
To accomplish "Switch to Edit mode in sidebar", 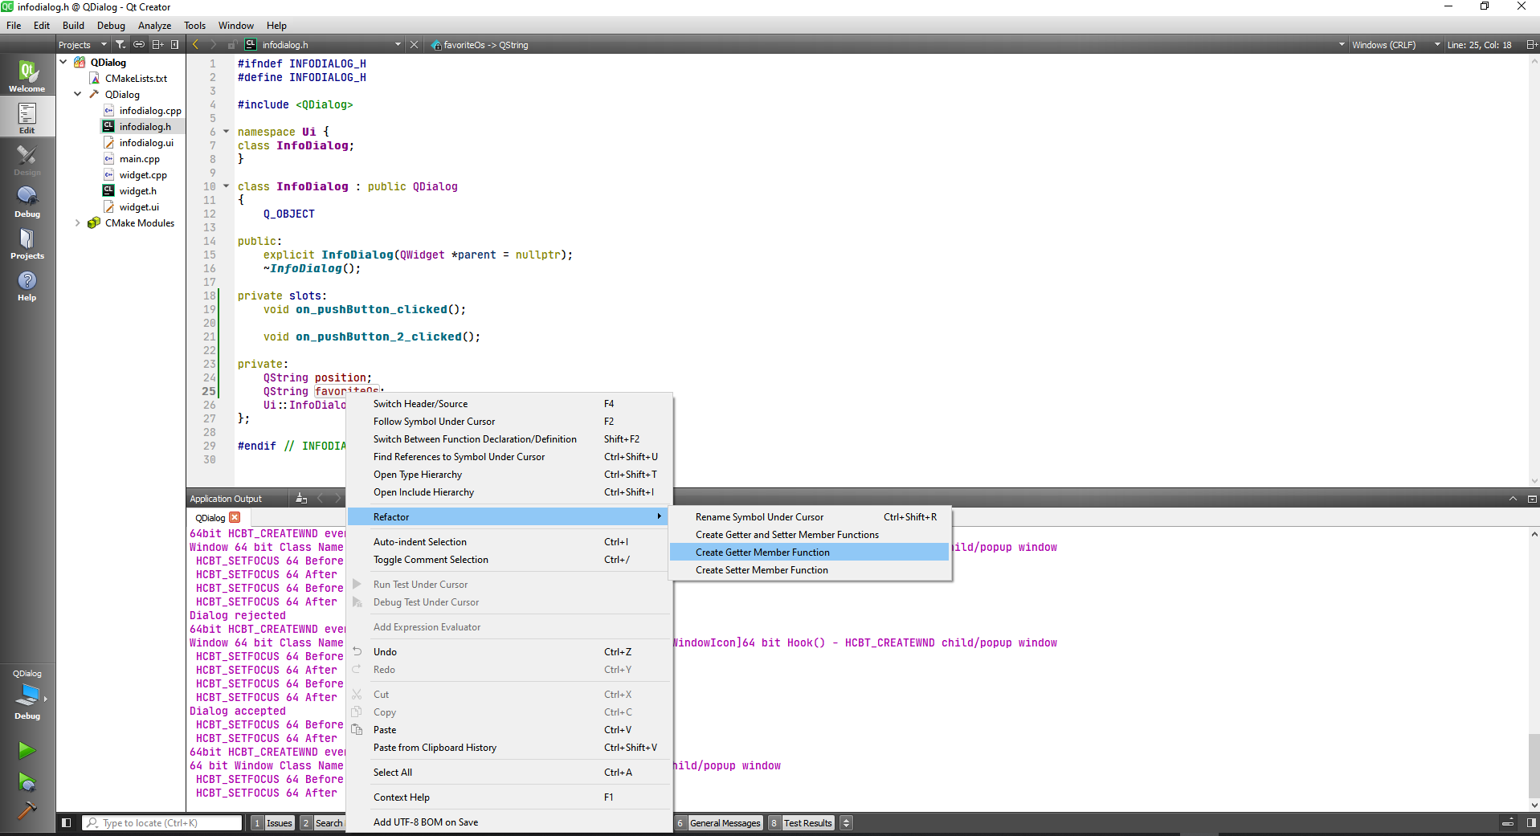I will coord(27,117).
